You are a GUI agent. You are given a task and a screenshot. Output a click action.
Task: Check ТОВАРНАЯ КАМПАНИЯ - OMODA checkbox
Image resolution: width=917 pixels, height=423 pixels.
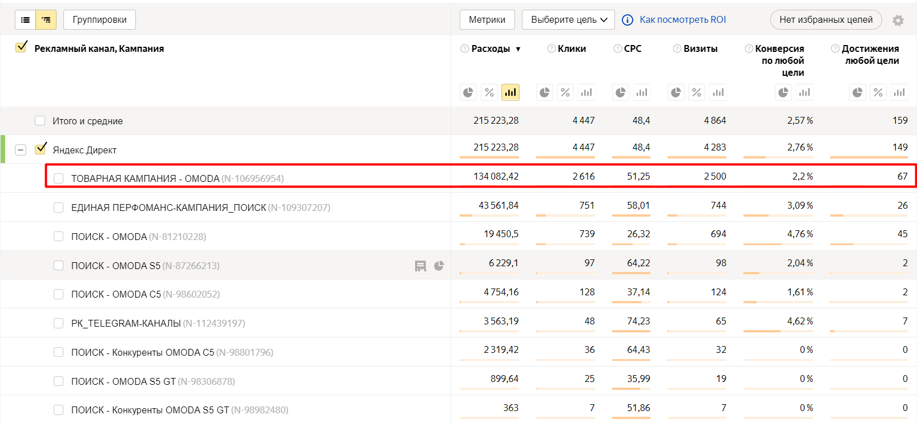[x=58, y=178]
